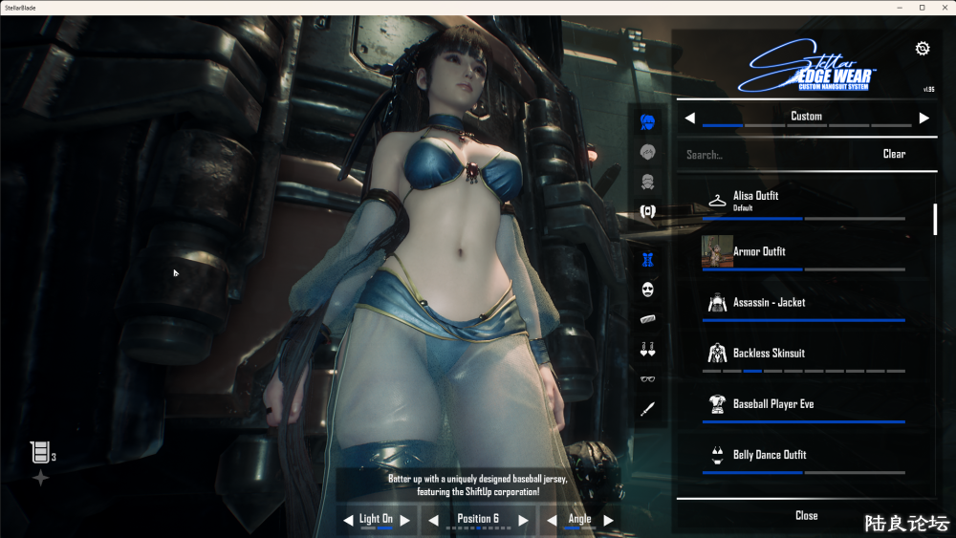Select the corset outfit category icon
The image size is (956, 538).
pos(647,260)
